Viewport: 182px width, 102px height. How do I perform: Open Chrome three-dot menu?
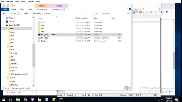click(x=172, y=12)
